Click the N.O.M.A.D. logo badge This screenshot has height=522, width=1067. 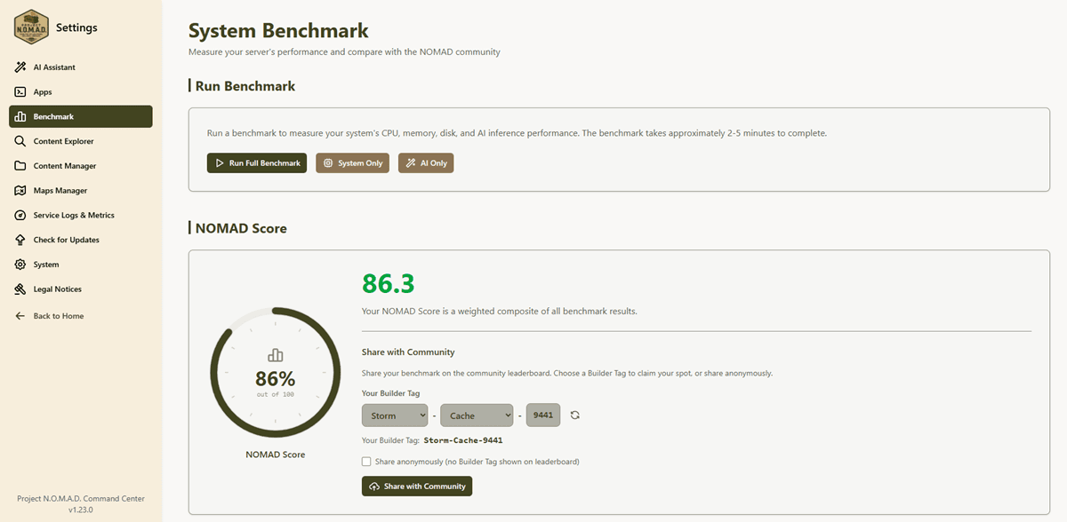(x=30, y=27)
